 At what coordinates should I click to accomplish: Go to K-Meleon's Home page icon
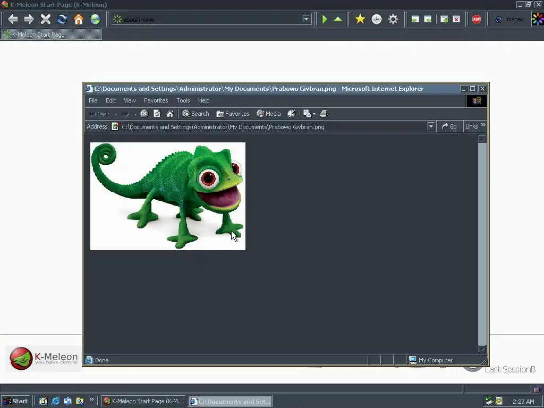click(x=79, y=19)
